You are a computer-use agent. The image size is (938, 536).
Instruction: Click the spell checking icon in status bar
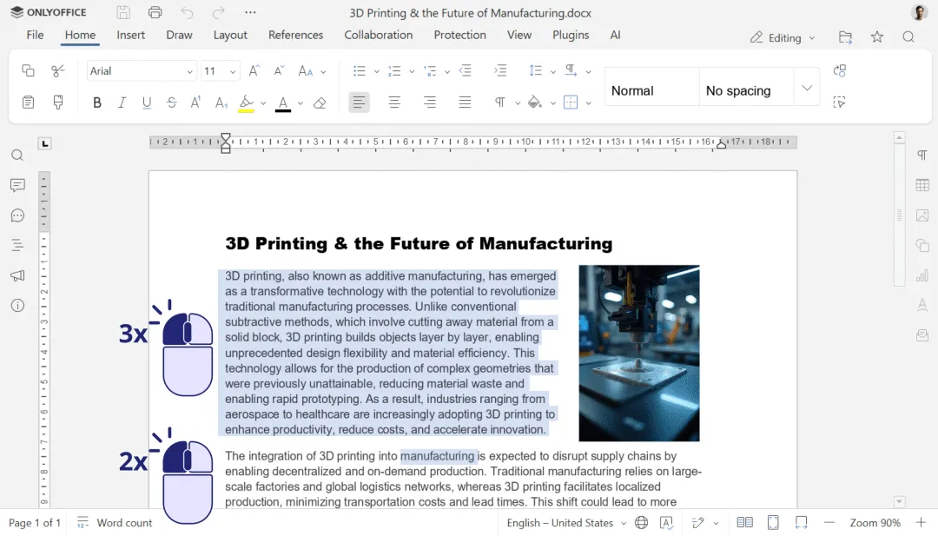[666, 523]
